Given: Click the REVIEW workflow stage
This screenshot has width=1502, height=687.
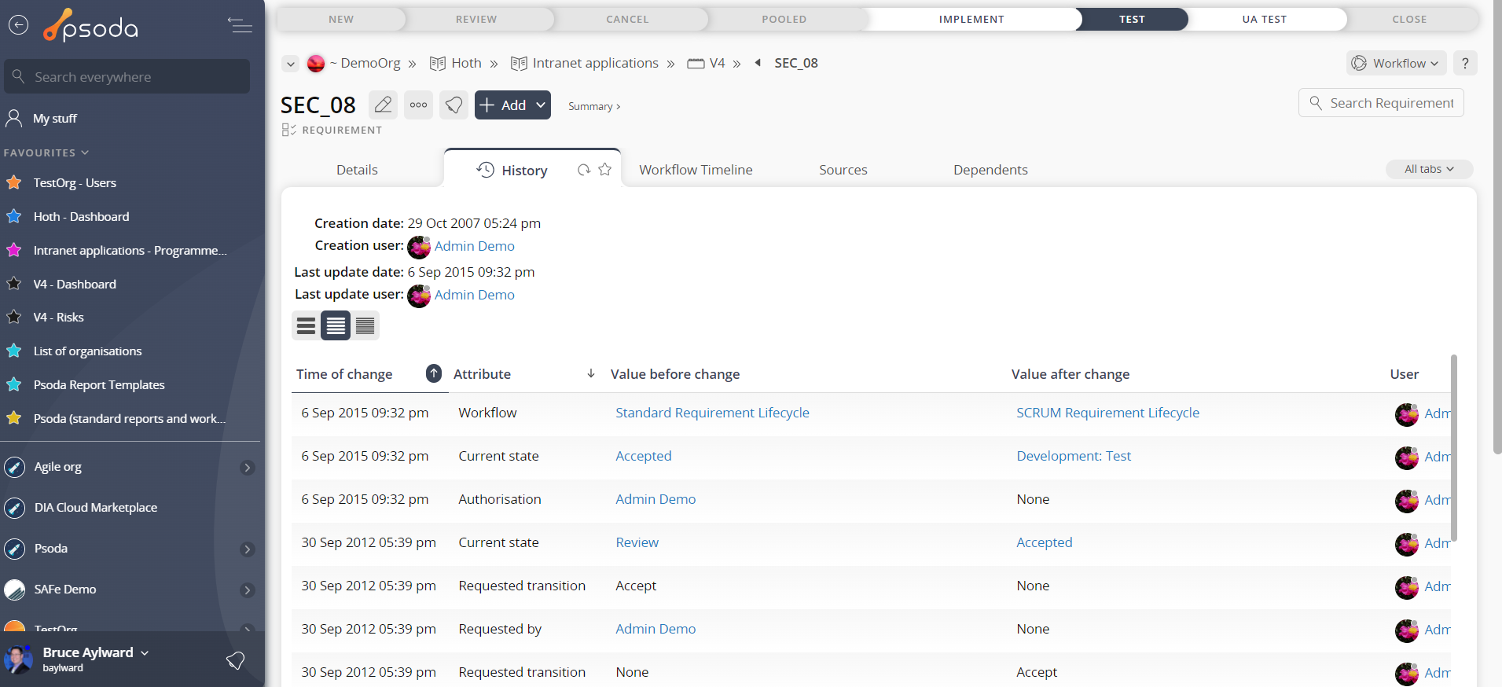Looking at the screenshot, I should point(476,19).
